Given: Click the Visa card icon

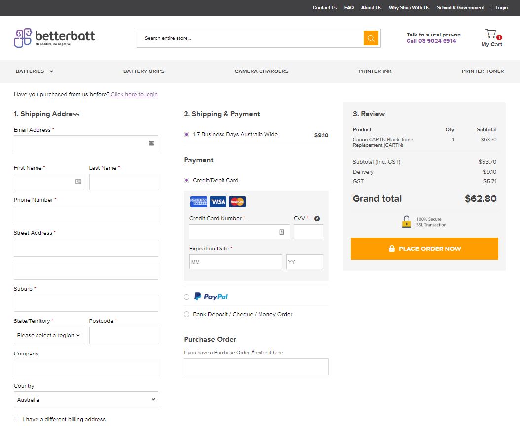Looking at the screenshot, I should pos(218,202).
